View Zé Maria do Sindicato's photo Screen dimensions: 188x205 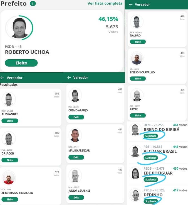point(9,178)
